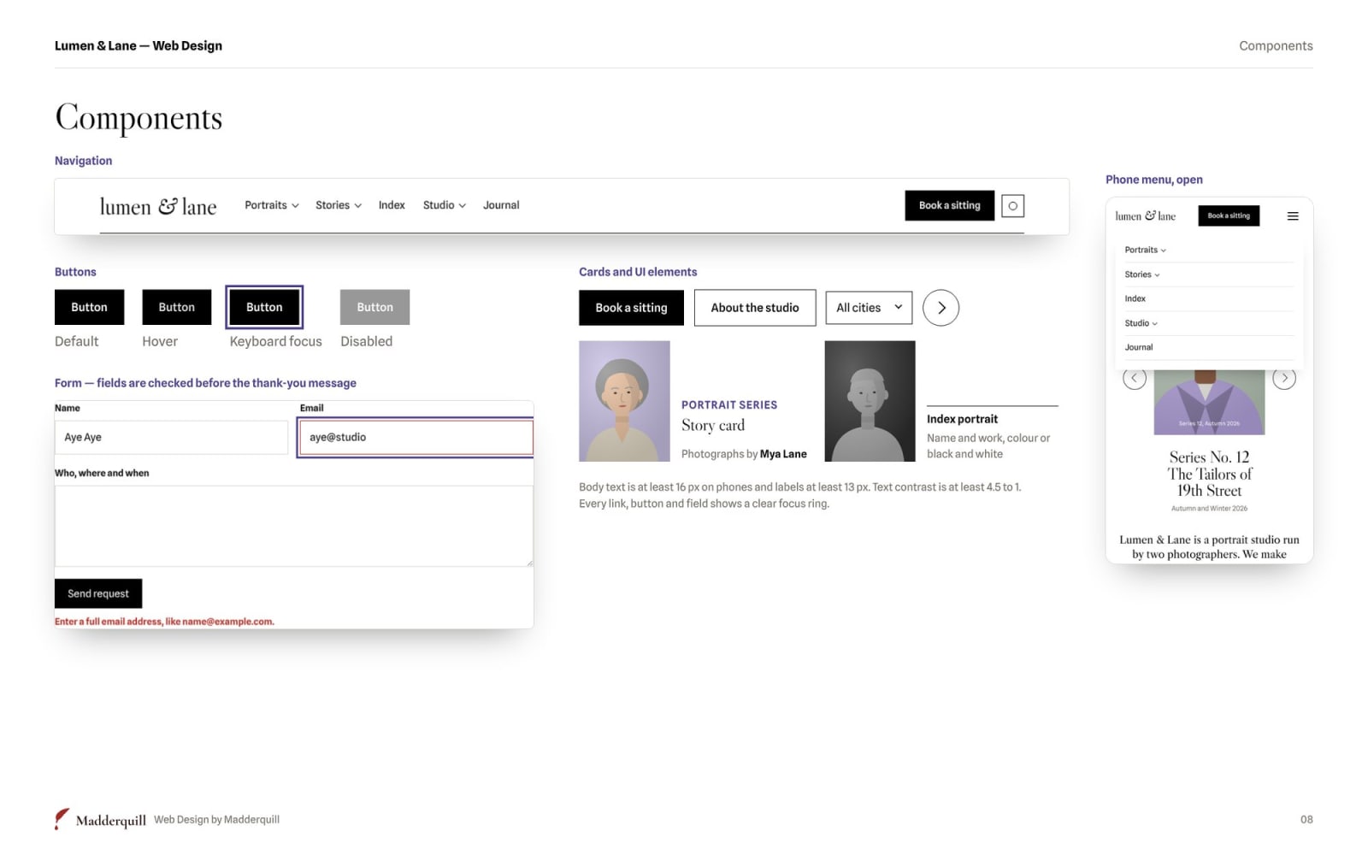The width and height of the screenshot is (1368, 855).
Task: Click the round next-arrow button in Cards section
Action: point(940,308)
